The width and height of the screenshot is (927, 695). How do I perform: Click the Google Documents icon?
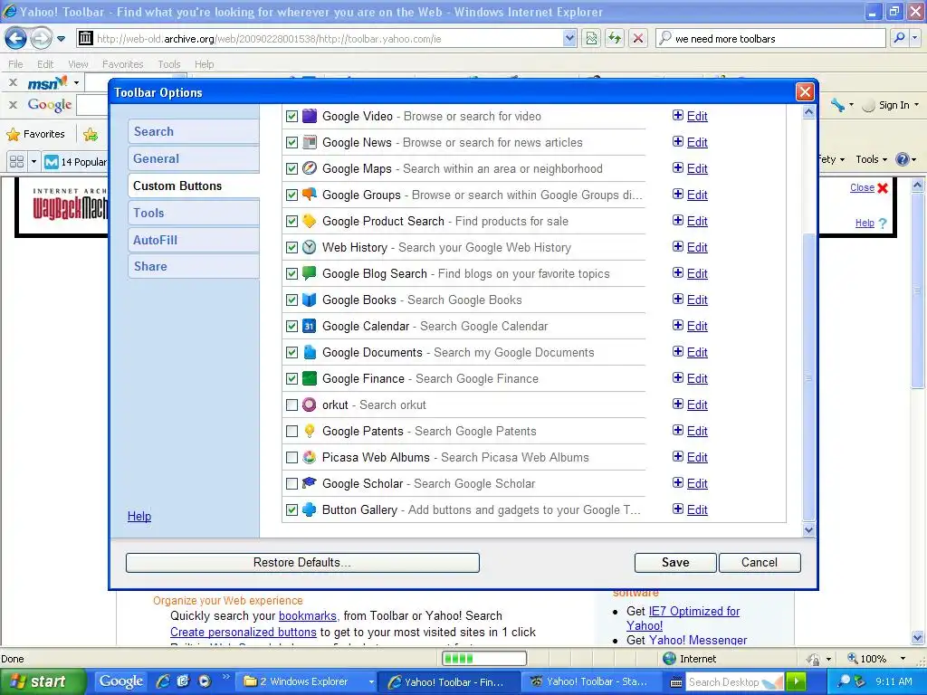(310, 352)
